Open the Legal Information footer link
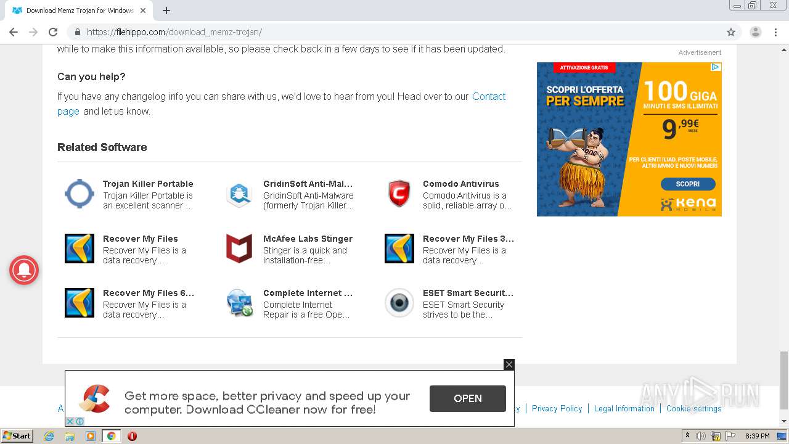Screen dimensions: 789x444 tap(624, 408)
